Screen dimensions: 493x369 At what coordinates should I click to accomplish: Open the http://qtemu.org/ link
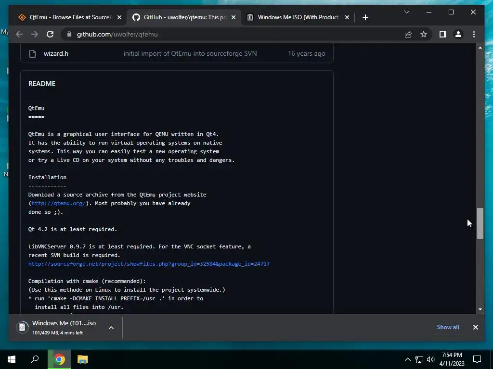[x=58, y=203]
